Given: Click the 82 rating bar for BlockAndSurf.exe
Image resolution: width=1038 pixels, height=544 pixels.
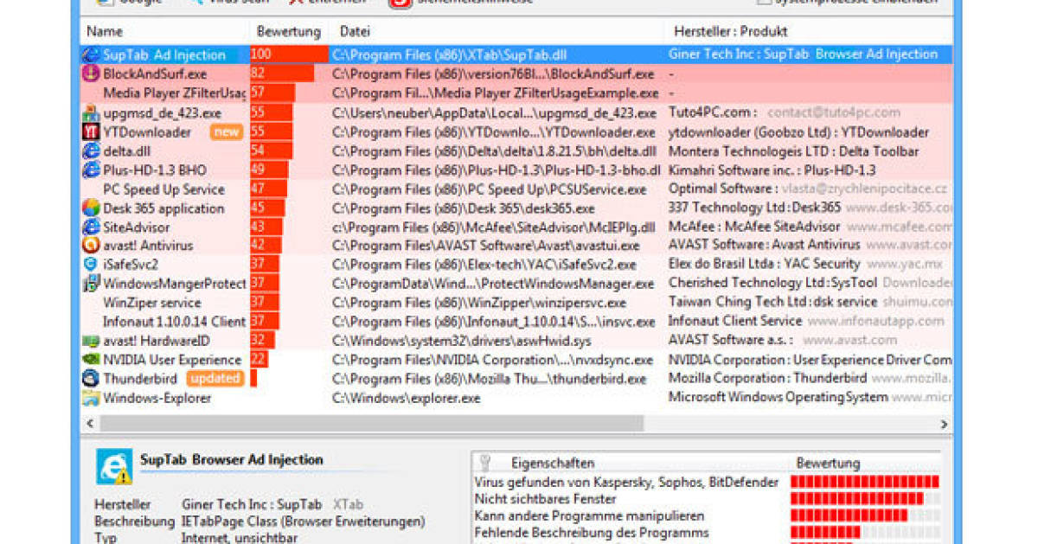Looking at the screenshot, I should pyautogui.click(x=282, y=74).
